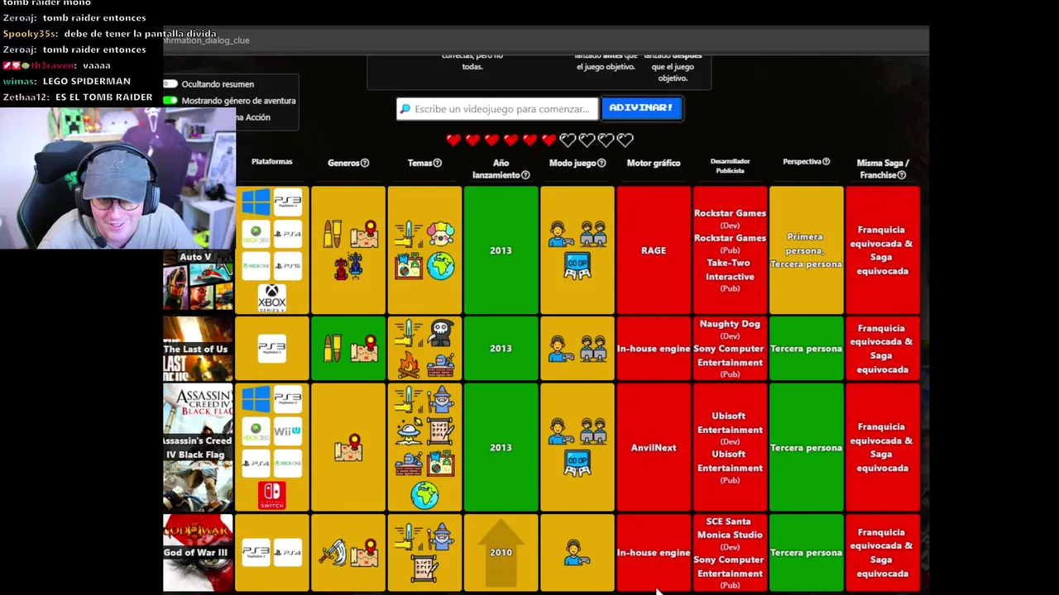The width and height of the screenshot is (1059, 595).
Task: Click In-house engine in God of War III row
Action: click(x=654, y=552)
